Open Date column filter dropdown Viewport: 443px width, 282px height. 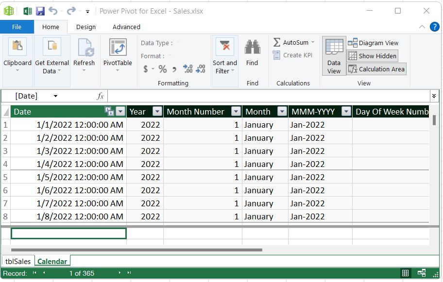pyautogui.click(x=120, y=112)
